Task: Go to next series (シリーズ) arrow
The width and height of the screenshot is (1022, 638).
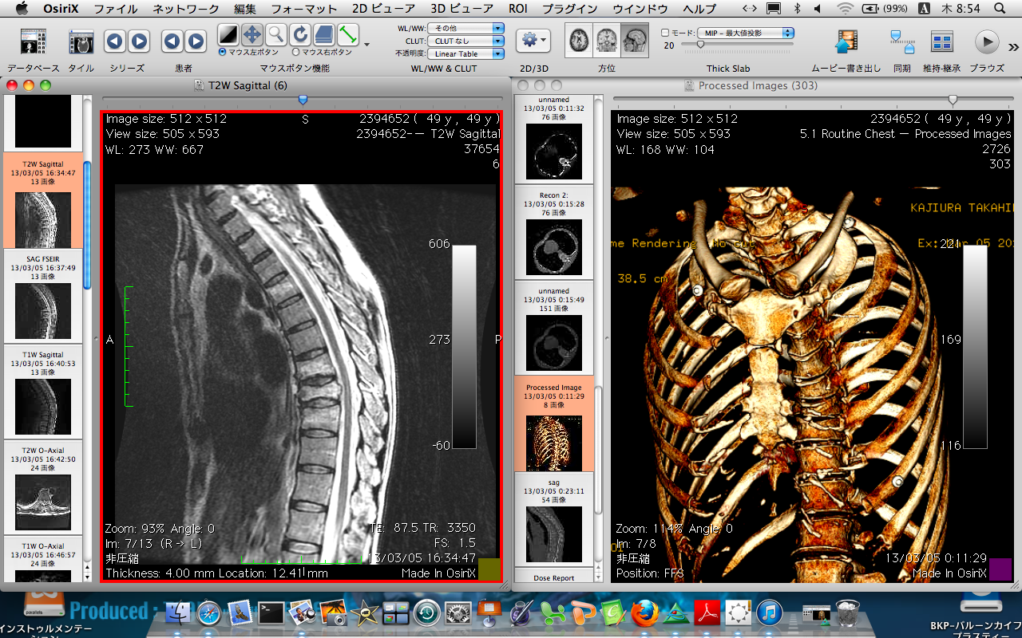Action: coord(139,41)
